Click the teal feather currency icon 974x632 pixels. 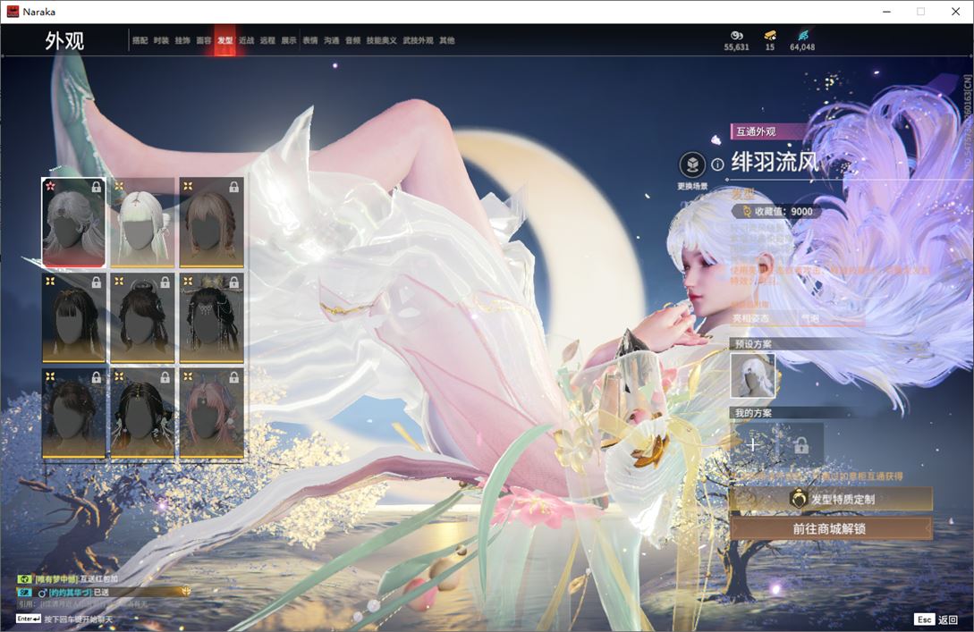[x=802, y=36]
